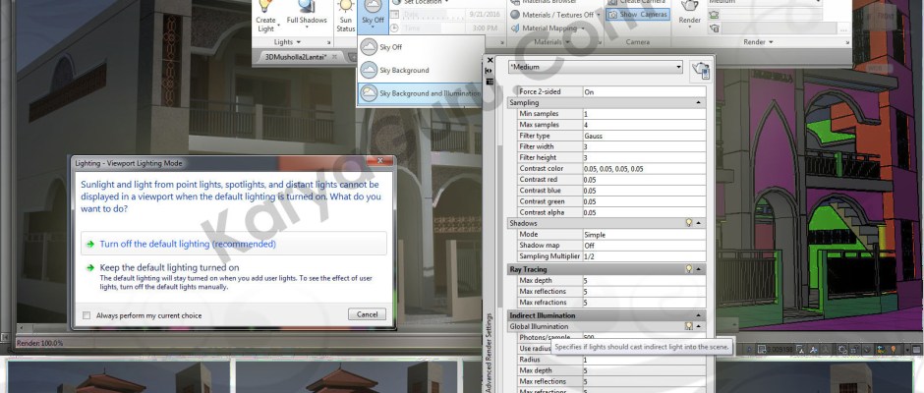Open the Set Location dropdown
The width and height of the screenshot is (924, 393).
(x=423, y=2)
